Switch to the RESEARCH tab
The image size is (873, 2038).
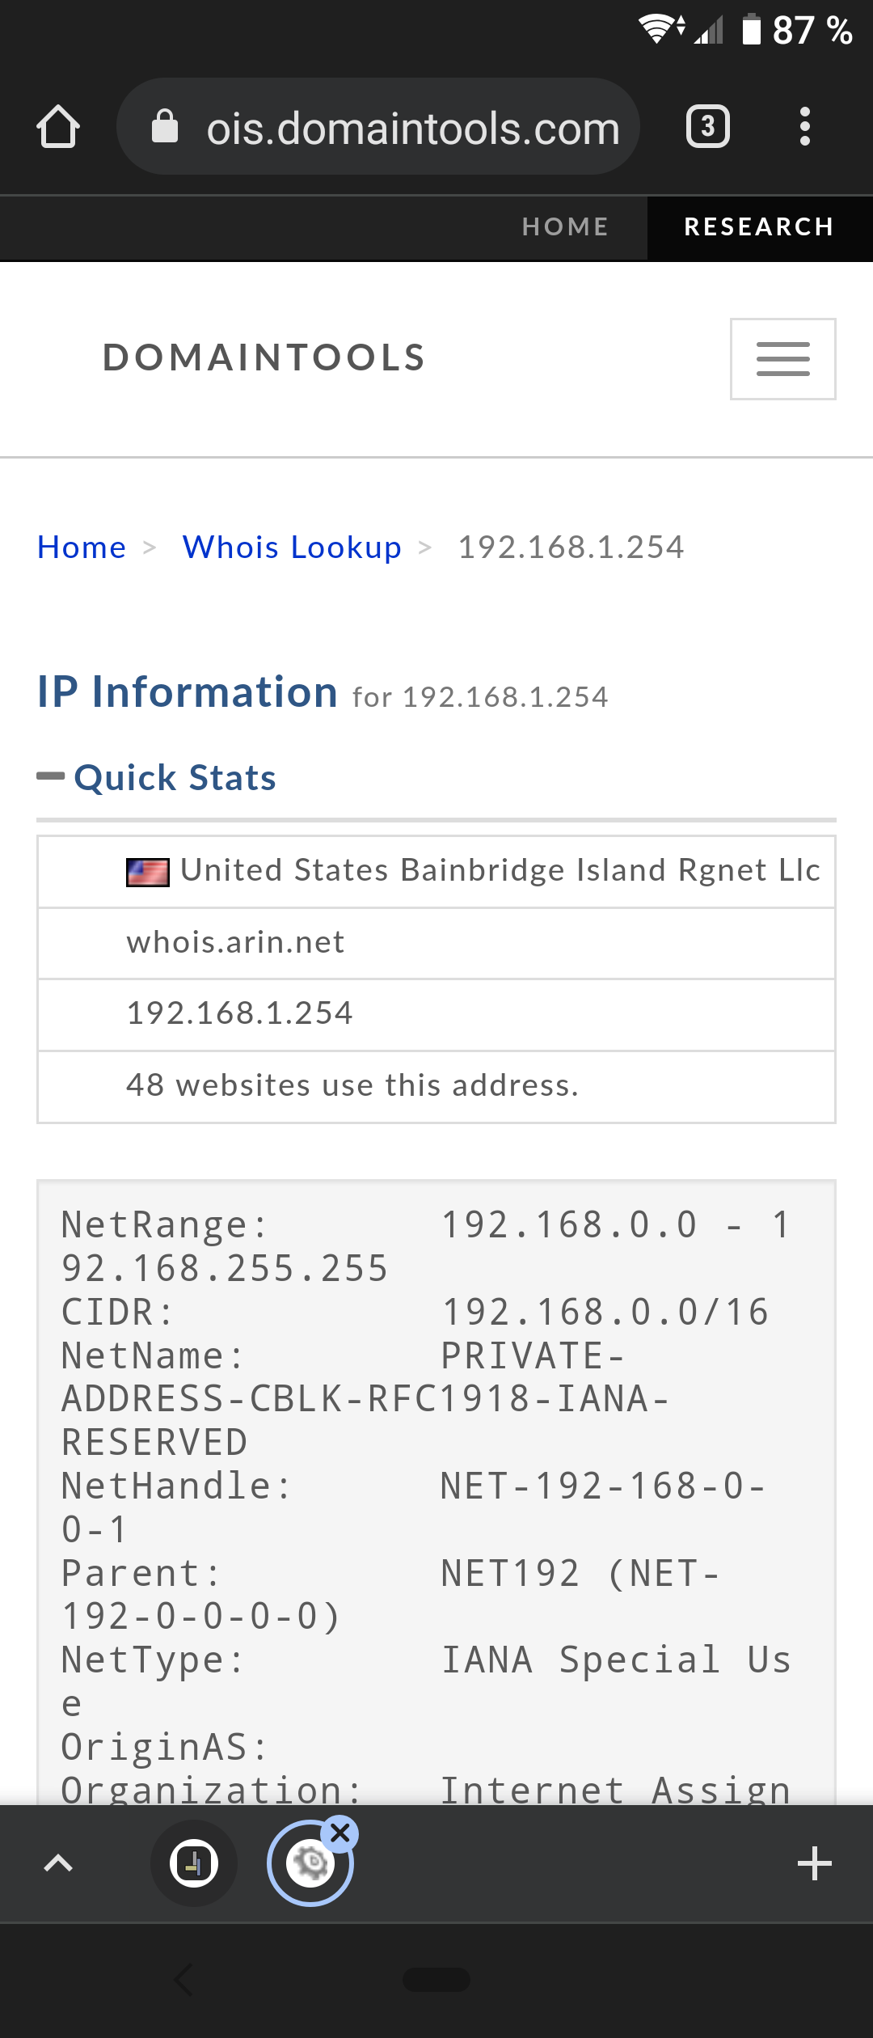click(759, 226)
